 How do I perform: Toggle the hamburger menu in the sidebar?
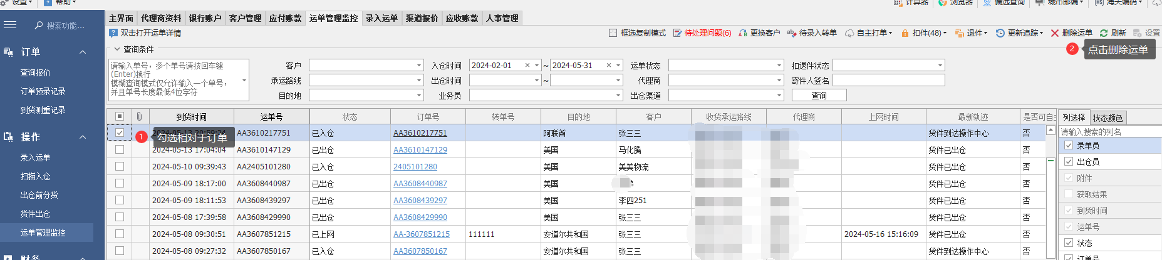(10, 25)
